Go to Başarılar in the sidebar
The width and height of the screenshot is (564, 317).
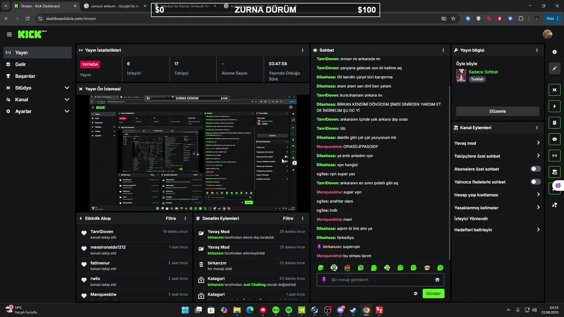(37, 76)
